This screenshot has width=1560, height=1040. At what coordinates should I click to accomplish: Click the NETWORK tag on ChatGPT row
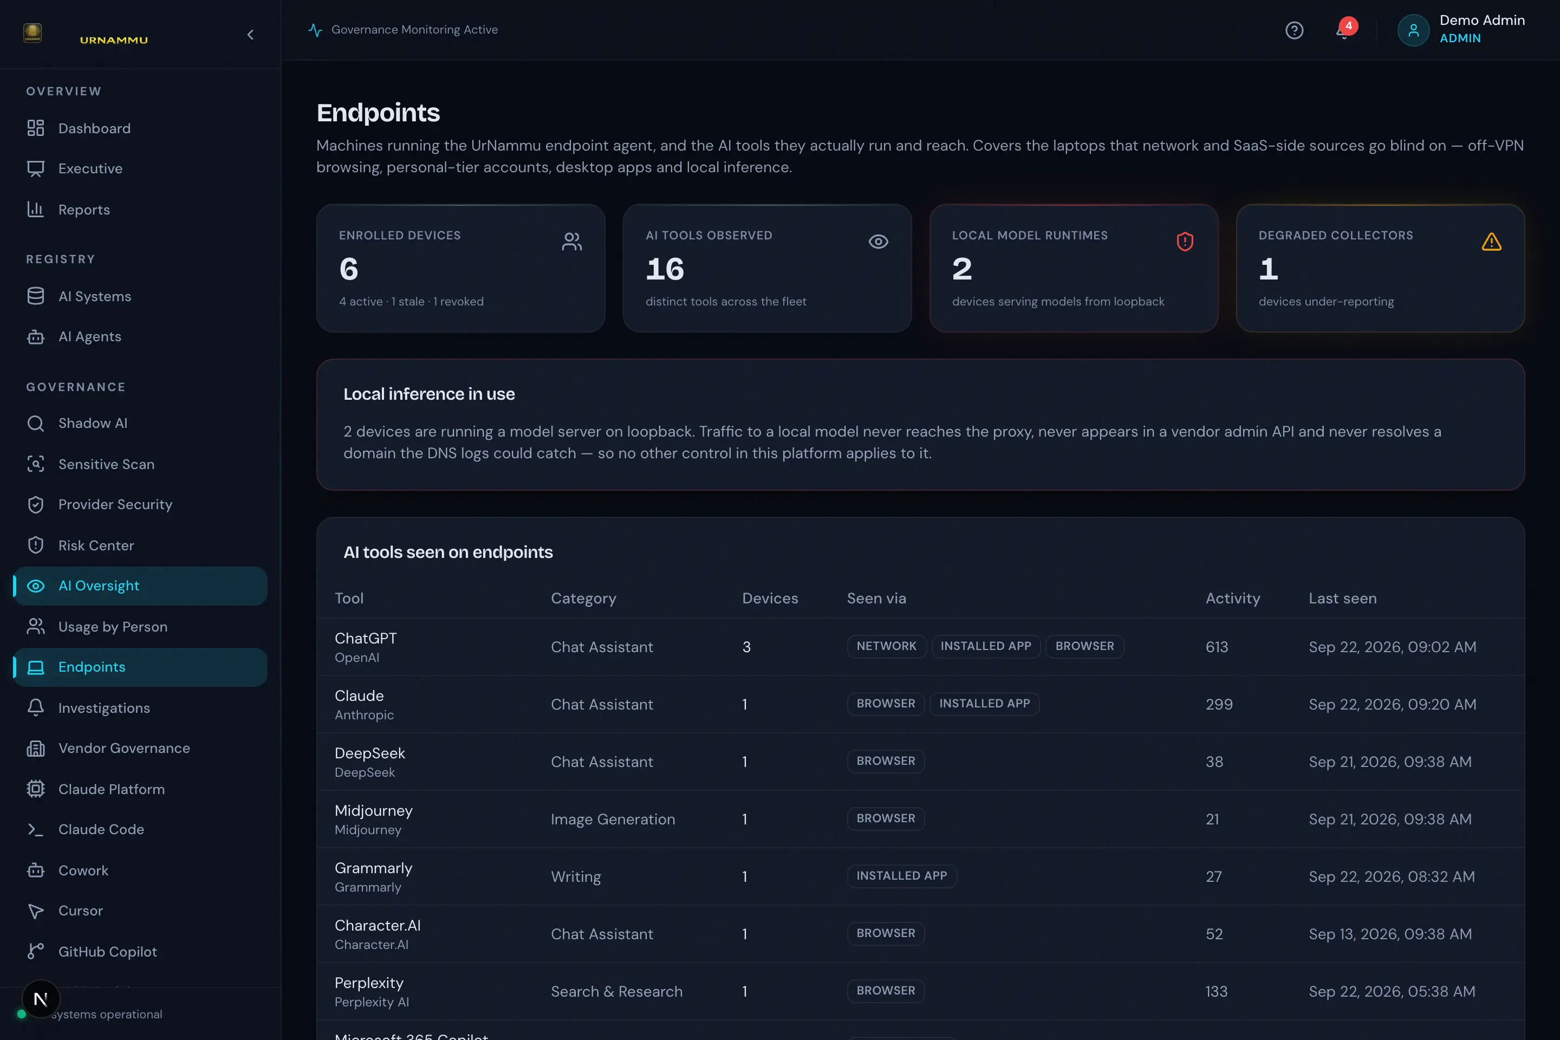coord(886,646)
